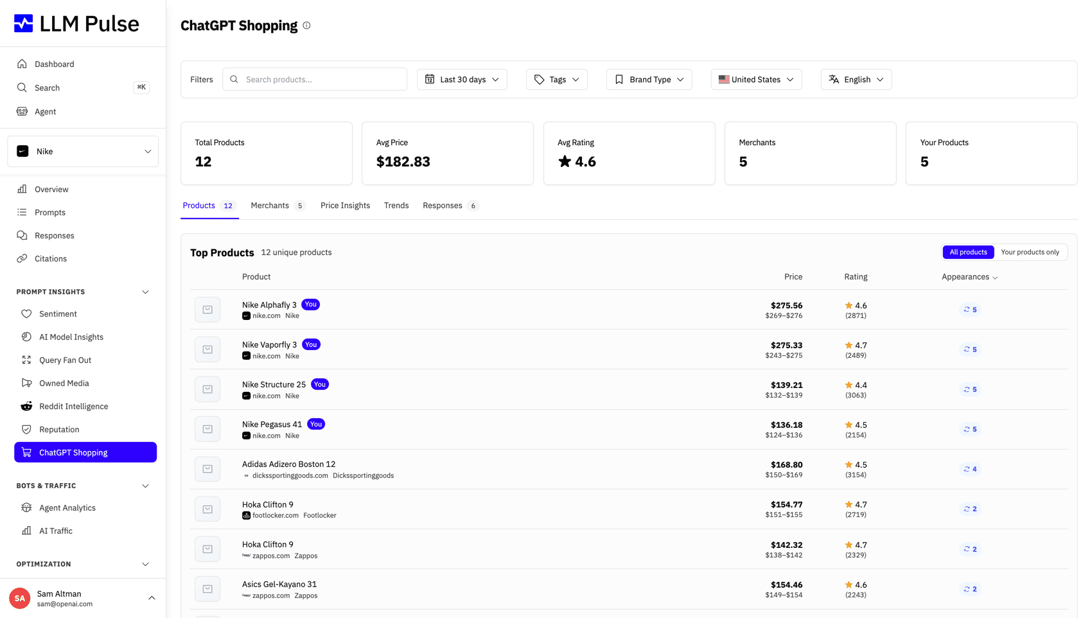Click the Sentiment heart icon

click(26, 313)
